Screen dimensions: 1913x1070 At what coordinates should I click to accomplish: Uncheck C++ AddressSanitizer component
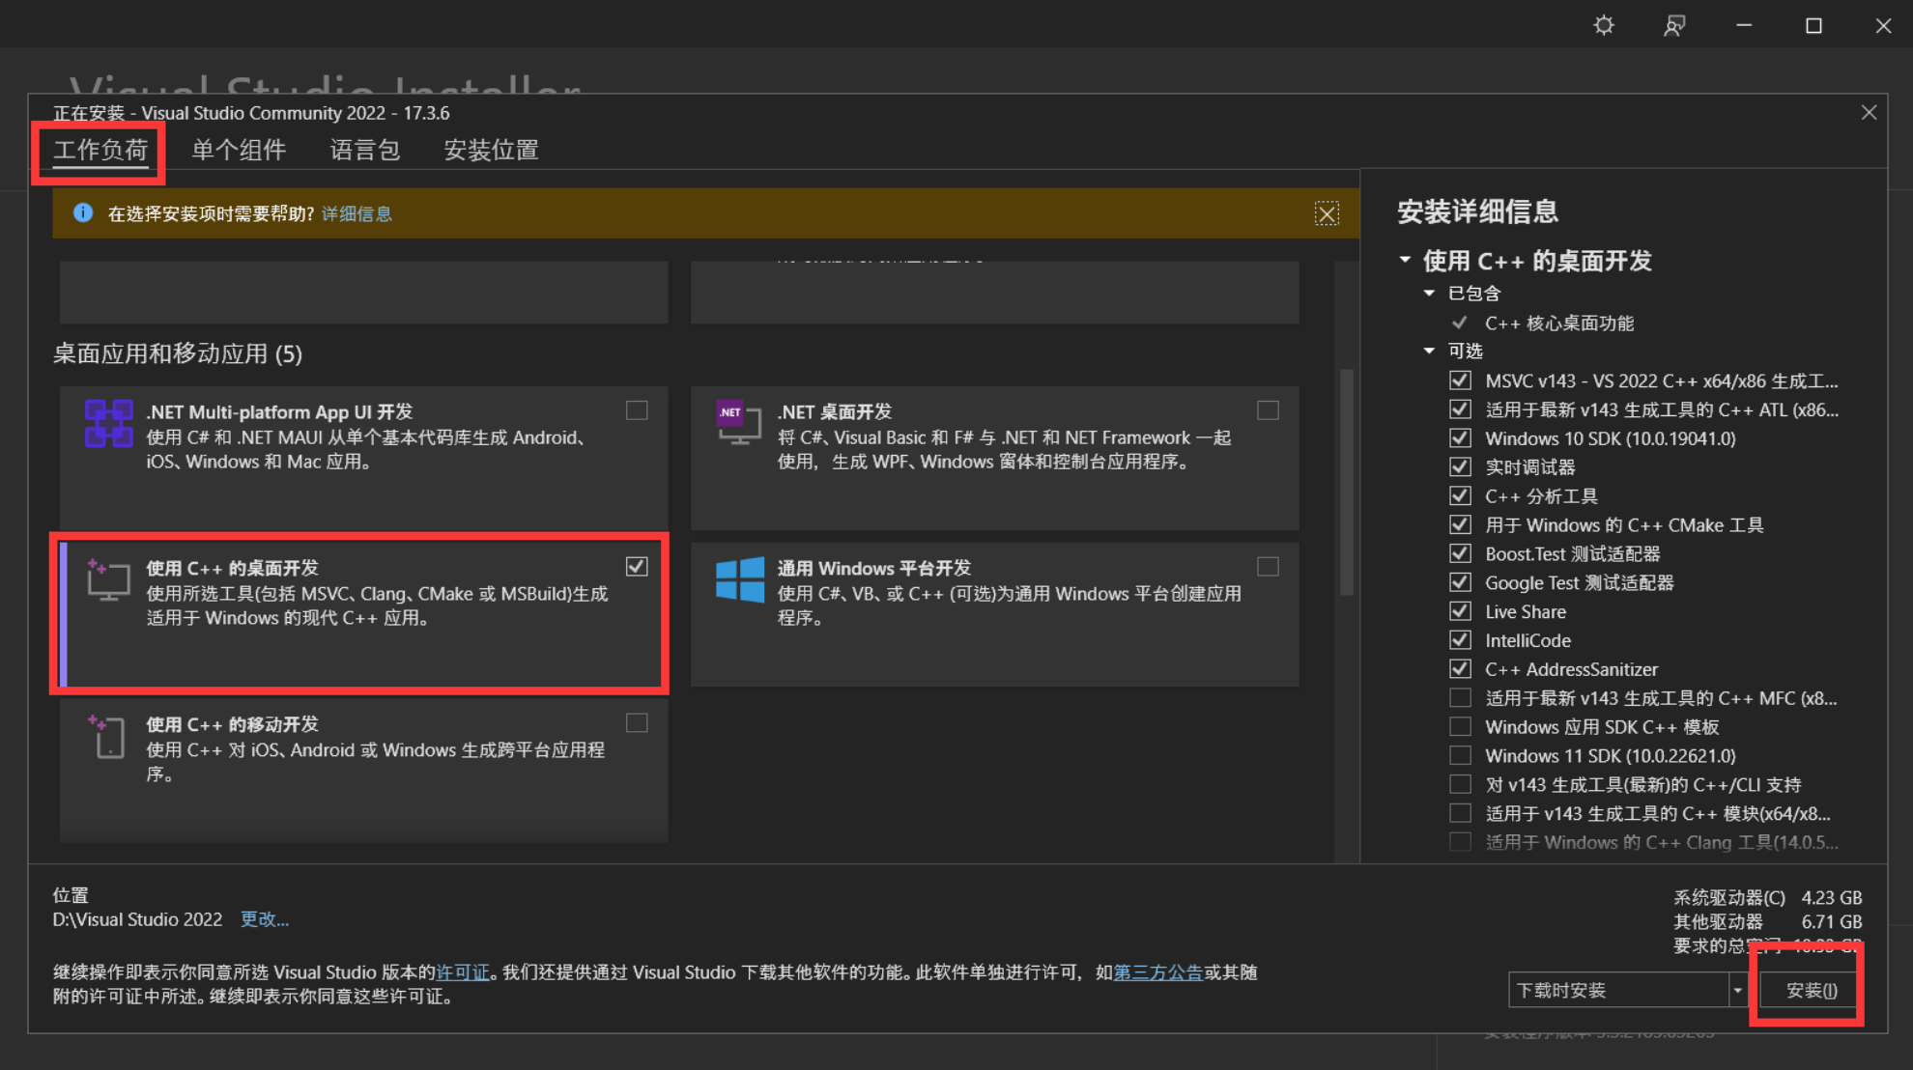click(1460, 669)
